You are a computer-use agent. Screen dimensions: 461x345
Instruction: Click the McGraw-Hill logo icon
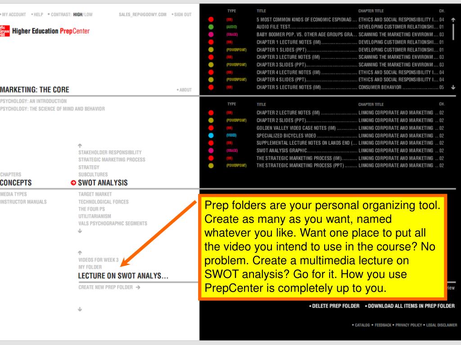(x=5, y=31)
